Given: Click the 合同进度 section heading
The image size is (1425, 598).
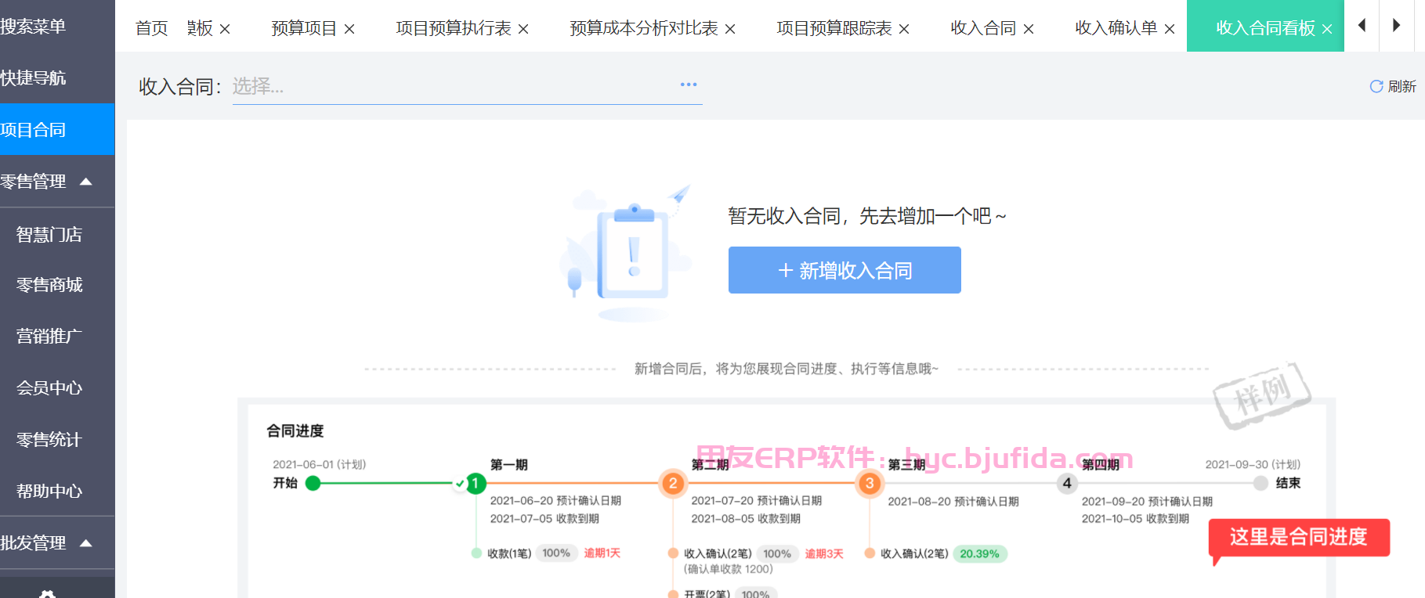Looking at the screenshot, I should point(295,430).
